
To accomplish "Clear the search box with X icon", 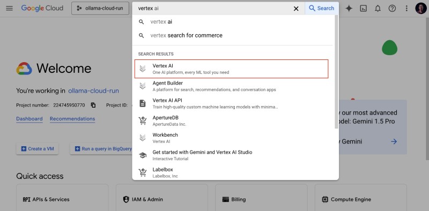I will point(296,9).
